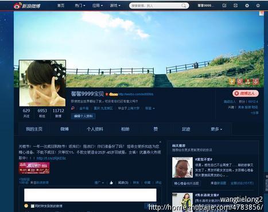Click inside the search Weibo input field
Viewport: 268px width, 212px height.
(x=156, y=6)
